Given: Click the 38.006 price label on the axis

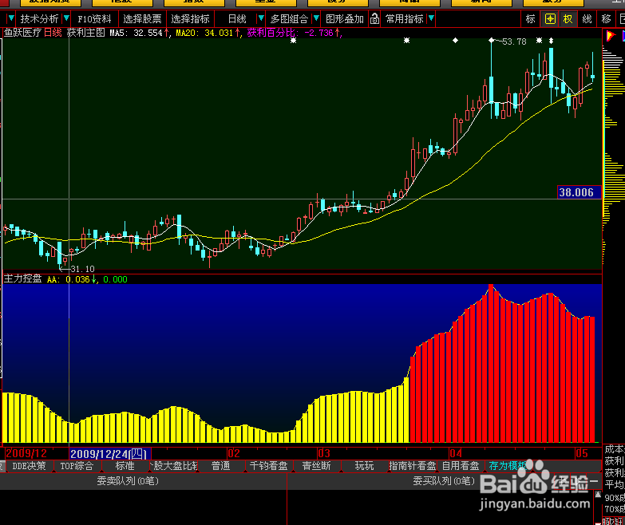Looking at the screenshot, I should [576, 193].
